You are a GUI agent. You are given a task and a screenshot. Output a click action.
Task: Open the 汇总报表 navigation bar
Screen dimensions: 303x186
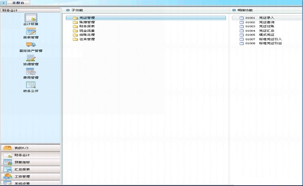point(30,170)
